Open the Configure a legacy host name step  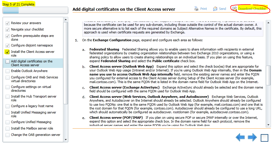tap(32, 106)
